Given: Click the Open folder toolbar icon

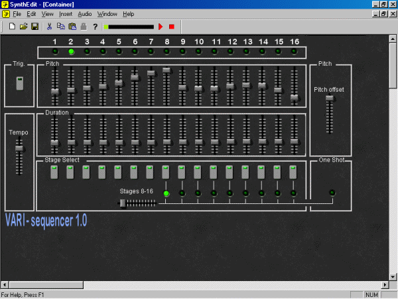Looking at the screenshot, I should point(23,27).
